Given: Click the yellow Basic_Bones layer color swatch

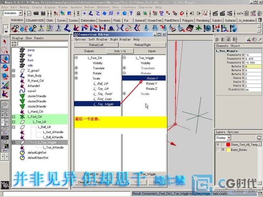Looking at the screenshot, I should click(x=228, y=149).
